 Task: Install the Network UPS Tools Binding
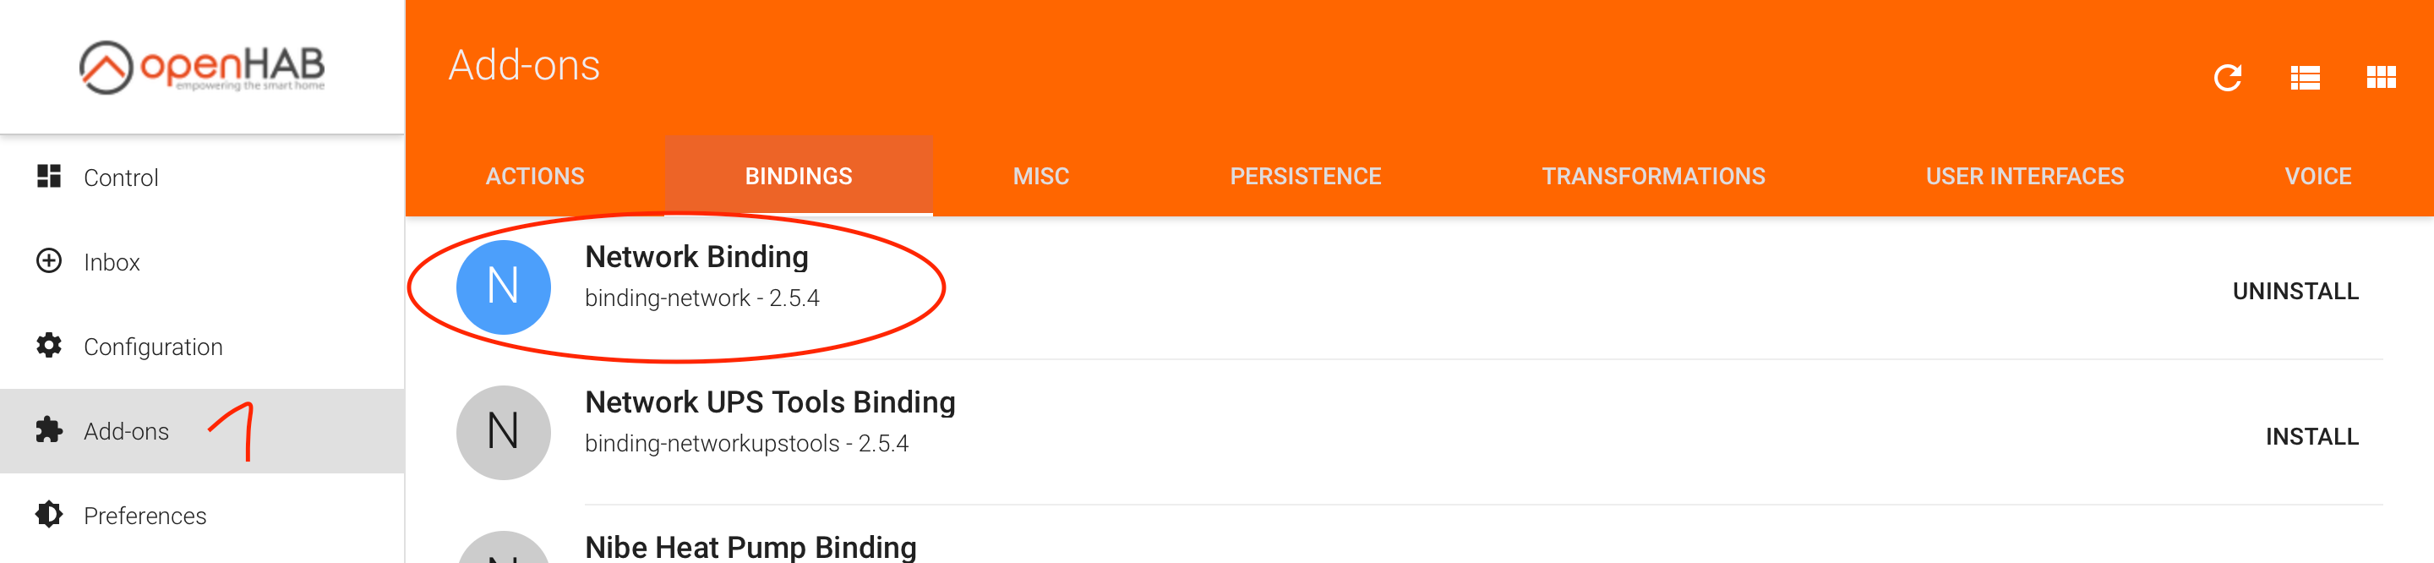coord(2311,437)
